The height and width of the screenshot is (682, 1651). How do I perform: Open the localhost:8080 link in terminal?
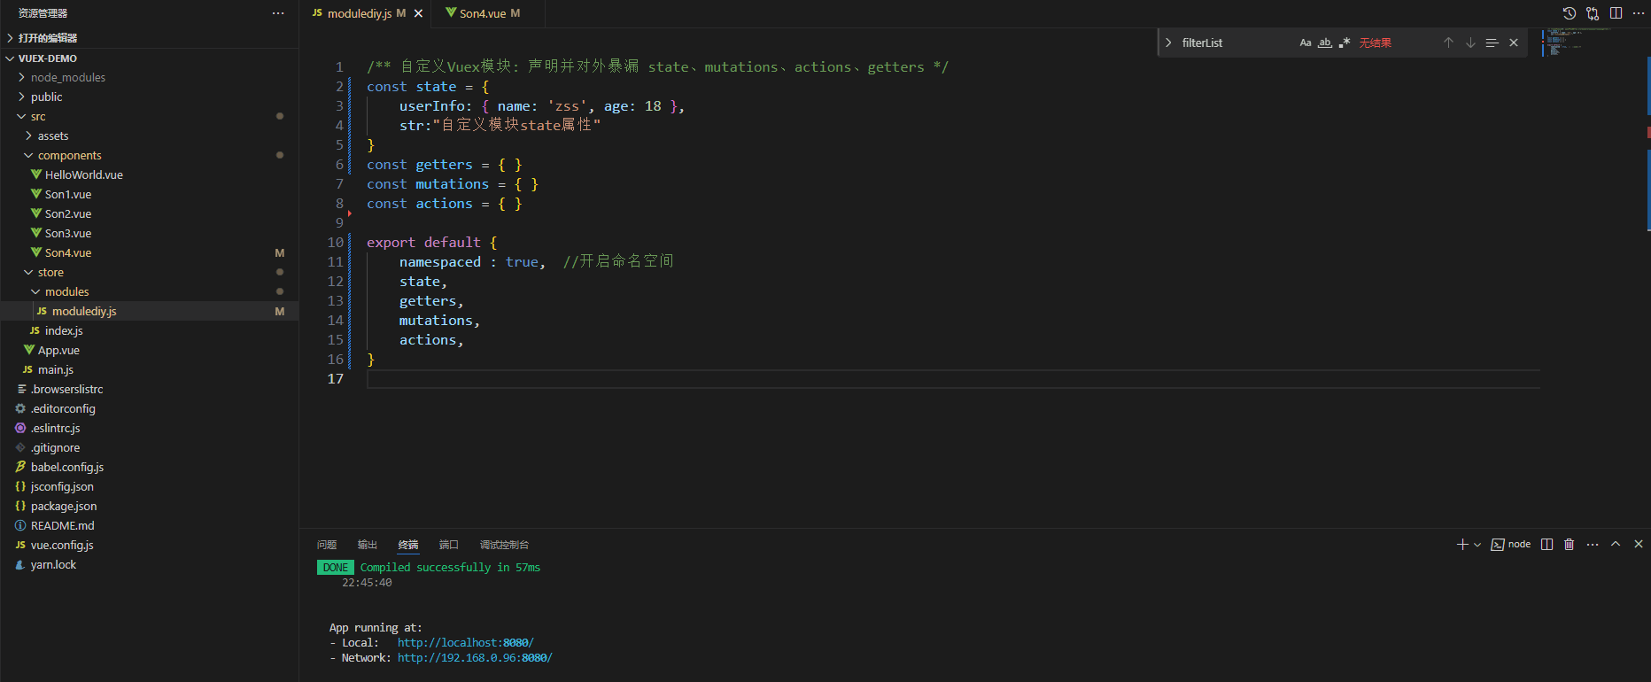pos(465,643)
